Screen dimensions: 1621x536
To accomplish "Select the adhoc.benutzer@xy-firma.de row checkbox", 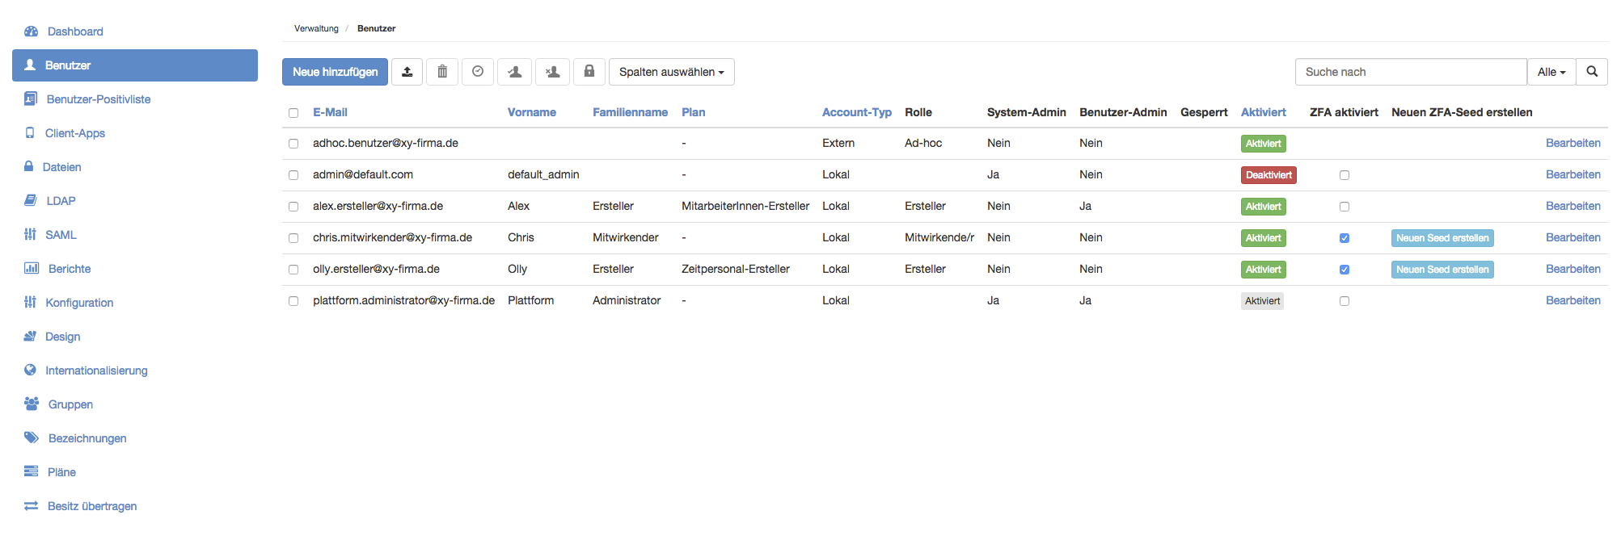I will tap(293, 144).
